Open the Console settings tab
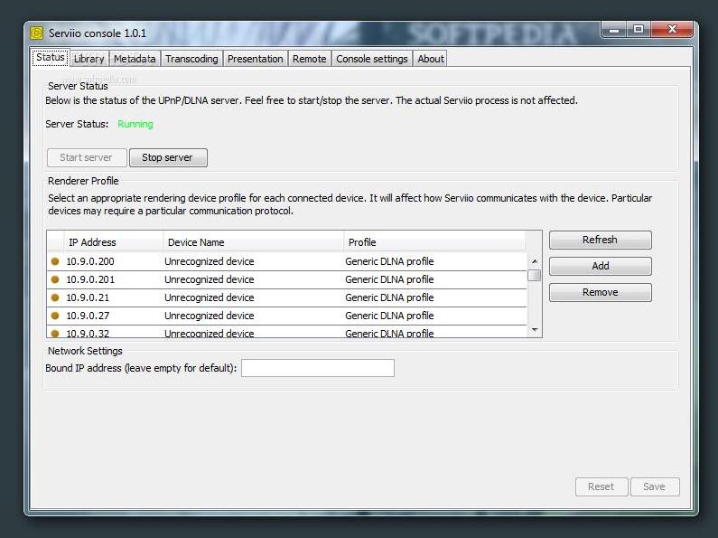Viewport: 718px width, 538px height. [372, 59]
